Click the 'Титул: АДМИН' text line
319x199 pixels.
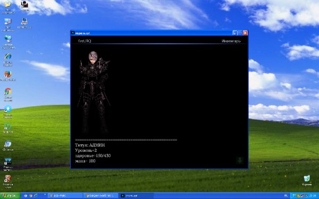tap(90, 145)
